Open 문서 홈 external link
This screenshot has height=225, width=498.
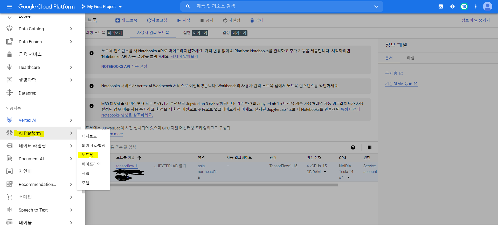394,73
